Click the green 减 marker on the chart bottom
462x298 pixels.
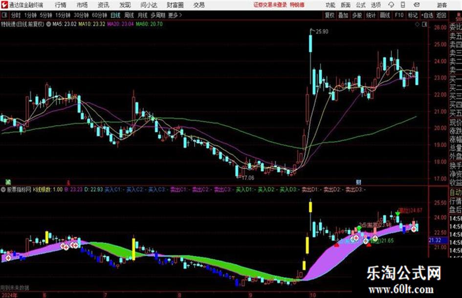tap(8, 182)
